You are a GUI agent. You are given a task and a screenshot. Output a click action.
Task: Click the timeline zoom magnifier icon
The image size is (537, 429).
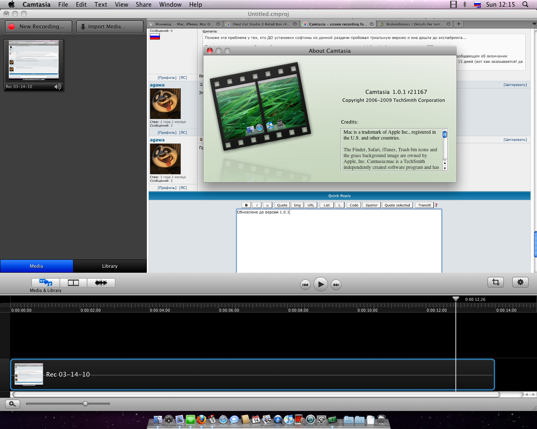(x=12, y=404)
